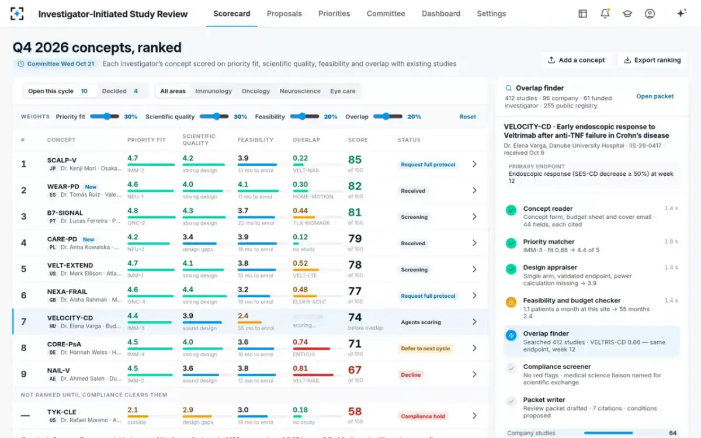Screen dimensions: 701x438
Task: Click TYK-CLE Compliance hold status badge
Action: click(x=423, y=416)
